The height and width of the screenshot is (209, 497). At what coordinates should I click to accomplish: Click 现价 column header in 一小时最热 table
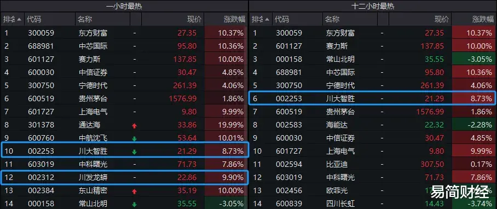[194, 19]
